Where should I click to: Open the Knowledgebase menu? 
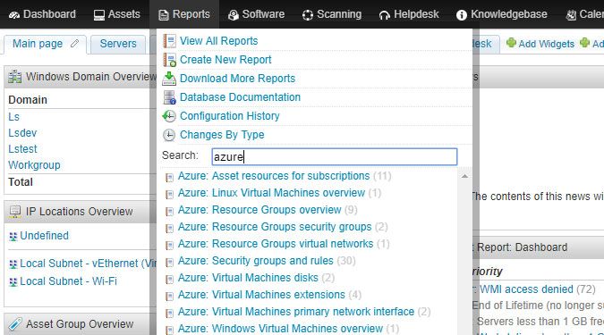pos(501,14)
